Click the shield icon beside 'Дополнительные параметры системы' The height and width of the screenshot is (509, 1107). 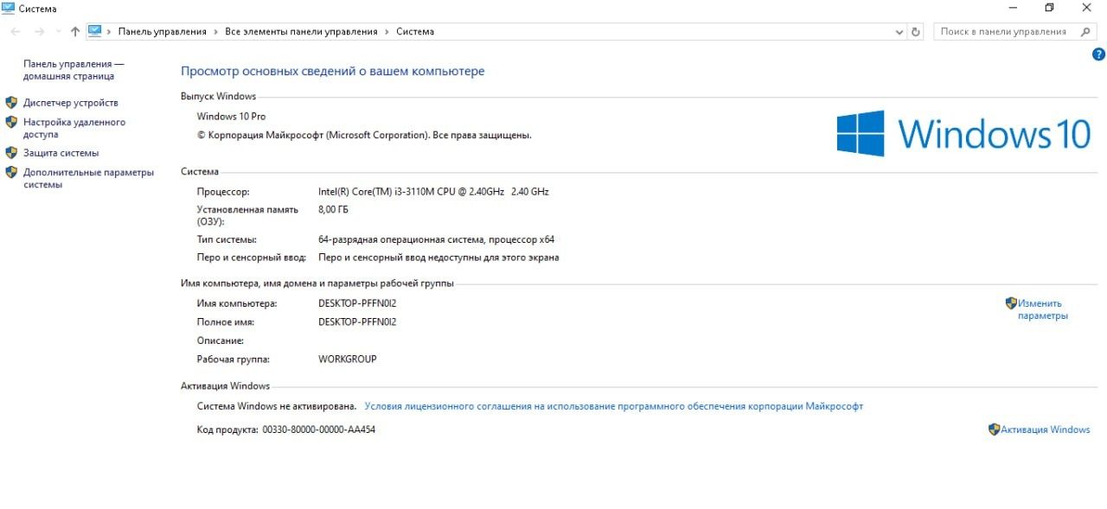[11, 172]
